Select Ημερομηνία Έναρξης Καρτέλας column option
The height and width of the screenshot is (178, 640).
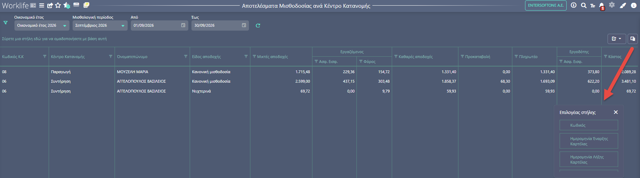pos(589,141)
